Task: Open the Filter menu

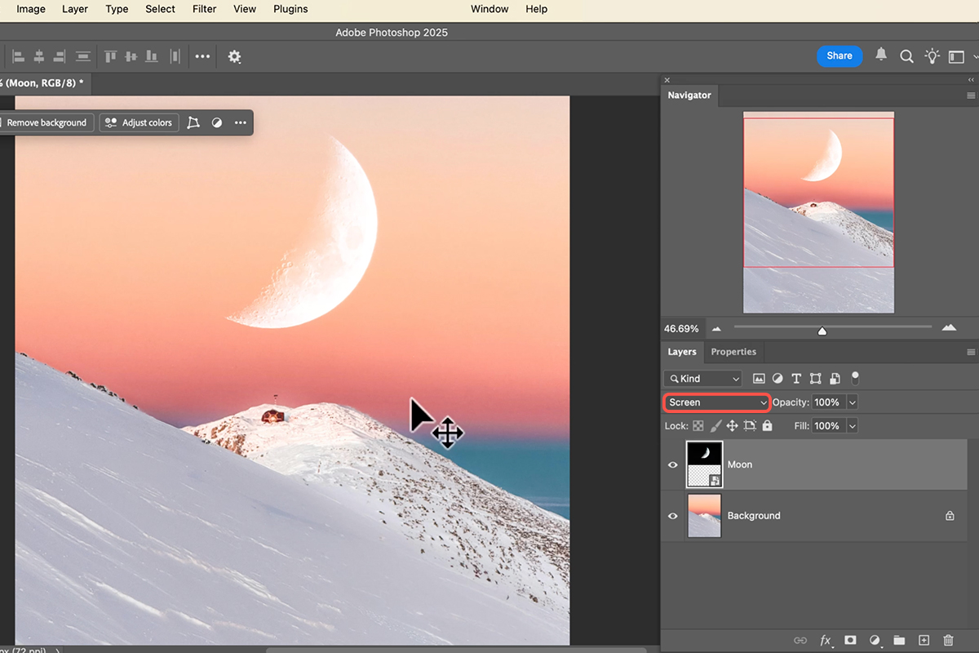Action: pos(204,9)
